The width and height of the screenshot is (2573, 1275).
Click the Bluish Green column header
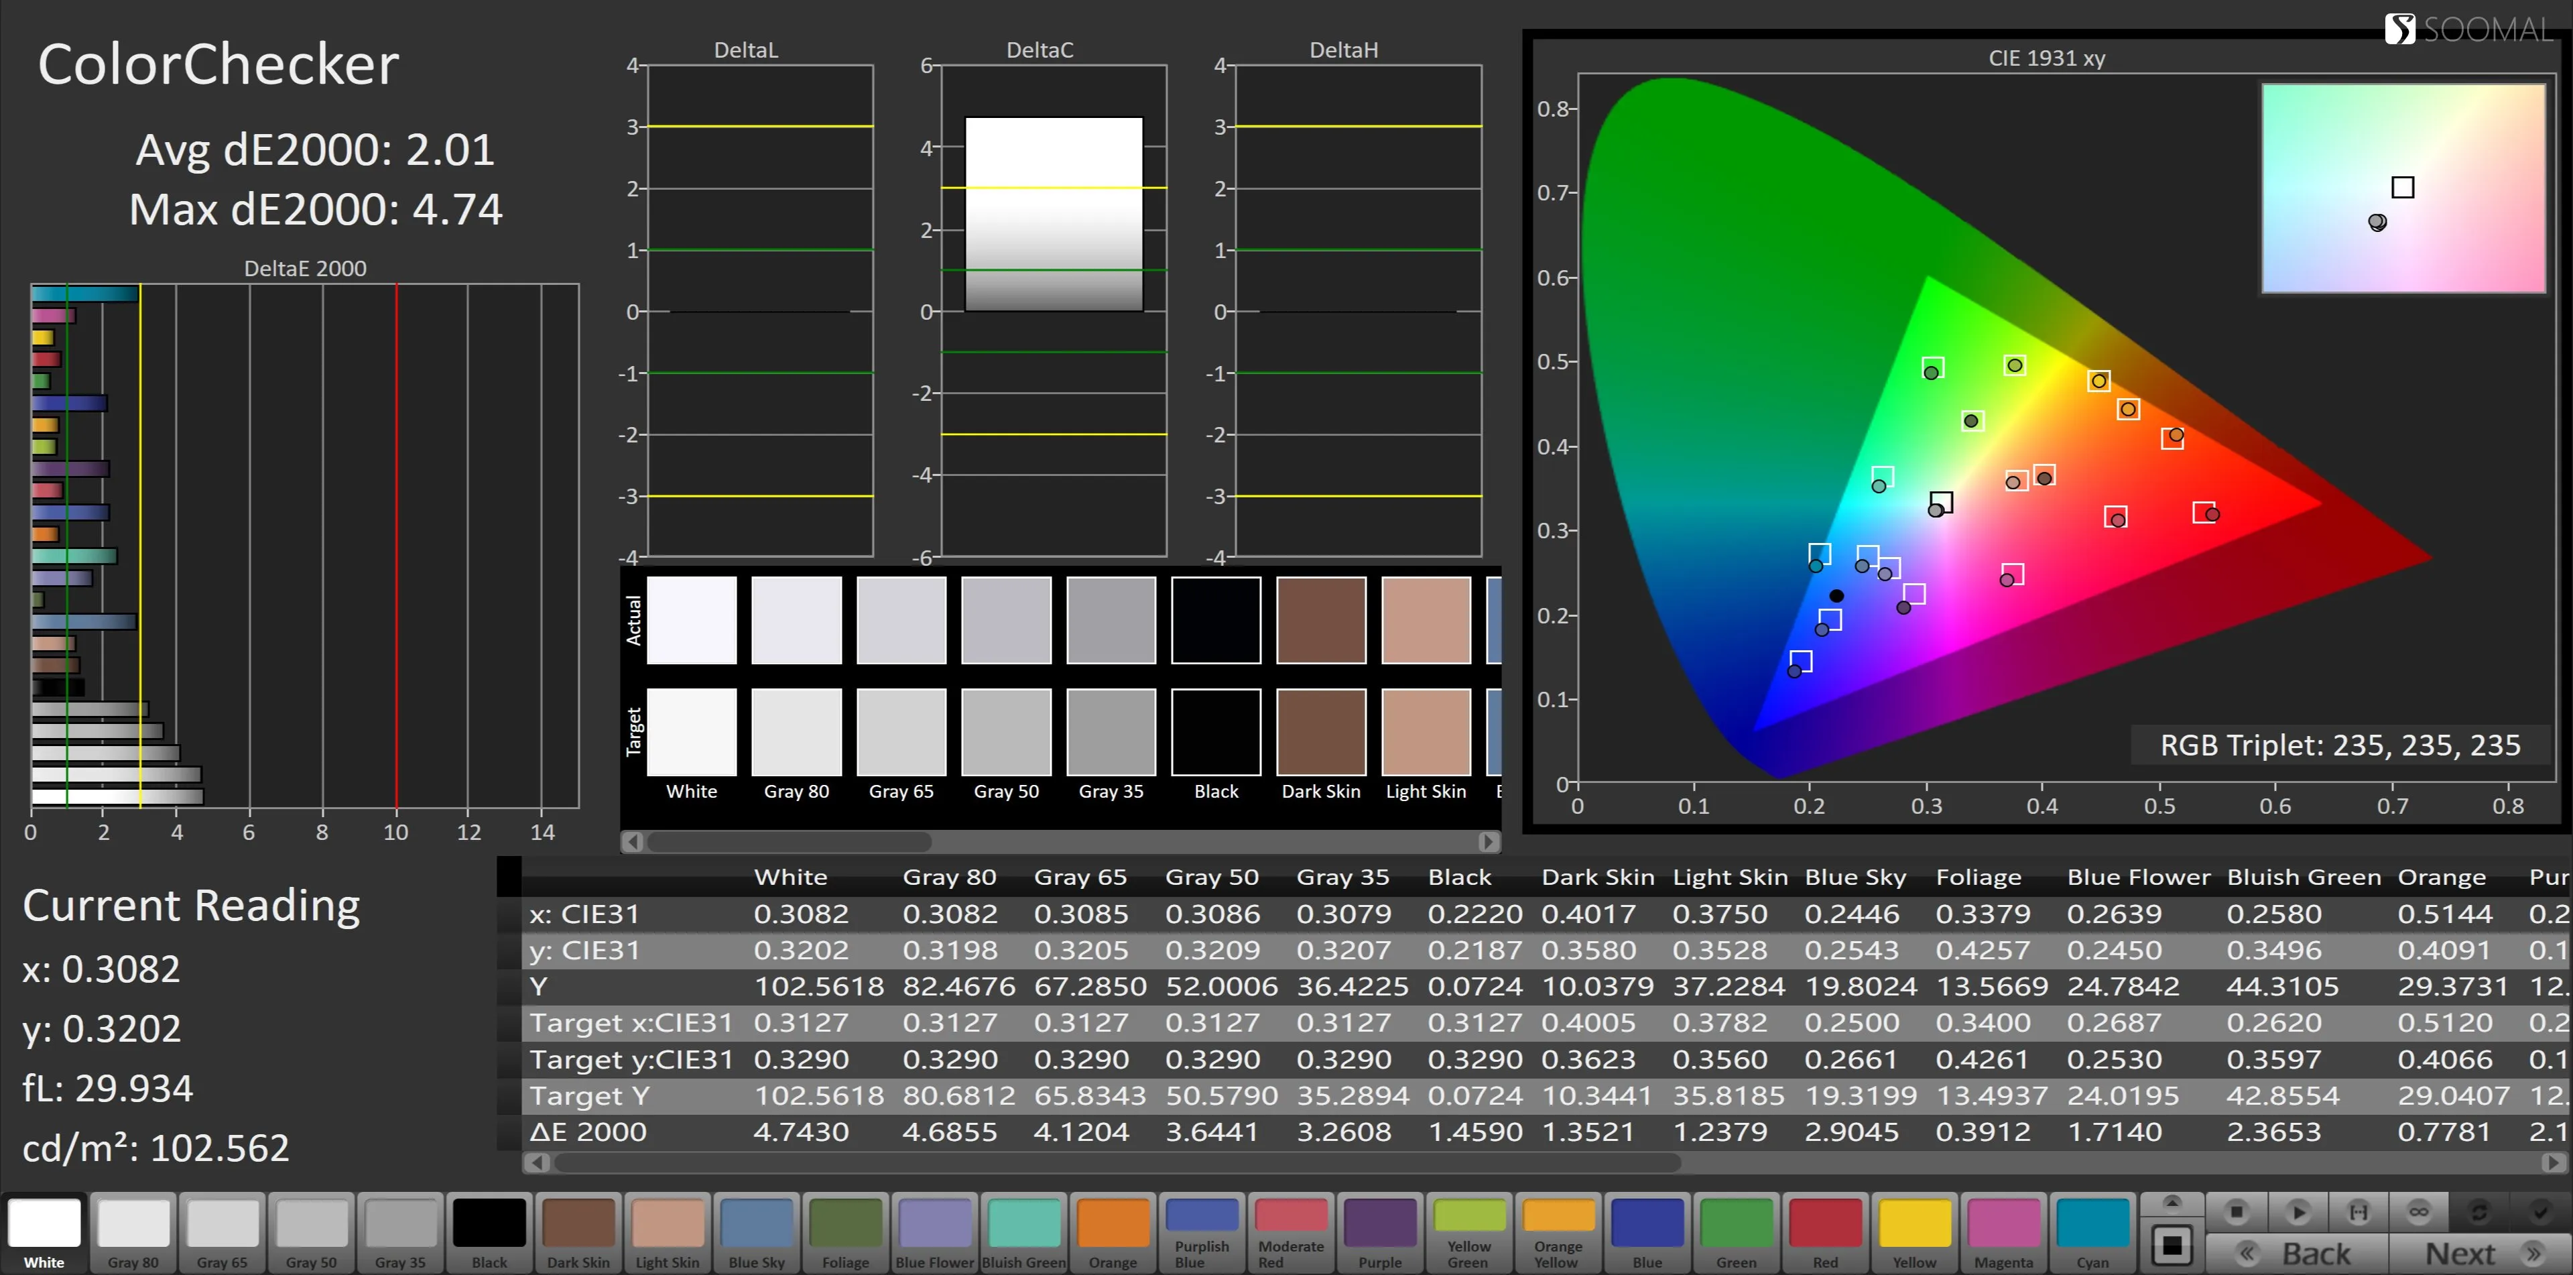click(x=2304, y=877)
